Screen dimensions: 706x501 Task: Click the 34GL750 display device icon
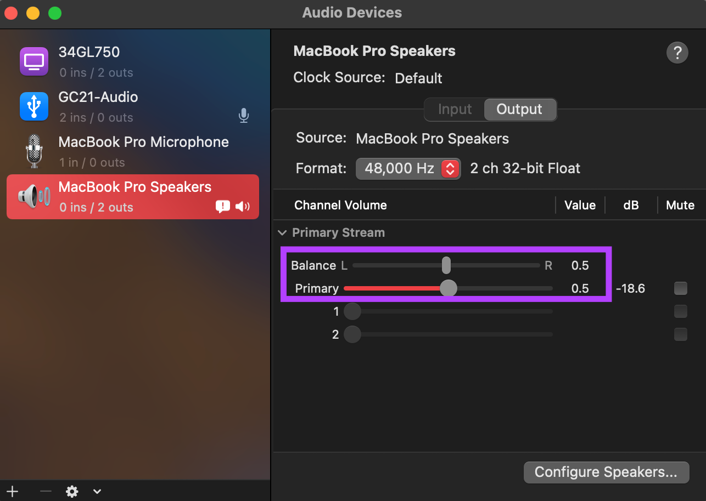pos(34,61)
